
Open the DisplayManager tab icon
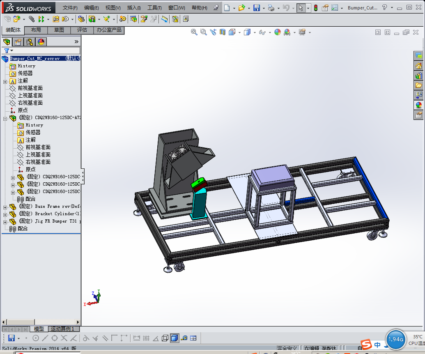tap(41, 42)
